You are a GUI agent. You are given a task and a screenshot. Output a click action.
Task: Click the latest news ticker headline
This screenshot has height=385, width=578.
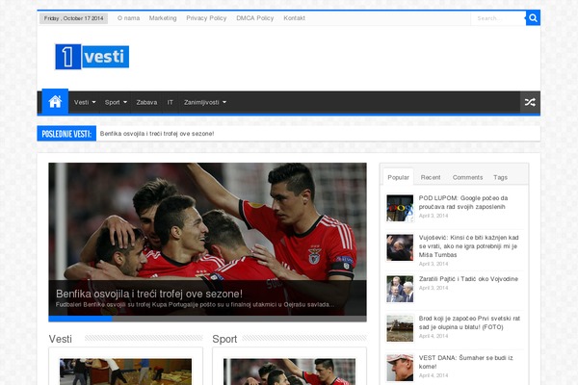point(157,134)
